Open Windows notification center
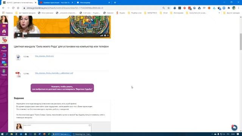The height and width of the screenshot is (136, 242). coord(238,134)
